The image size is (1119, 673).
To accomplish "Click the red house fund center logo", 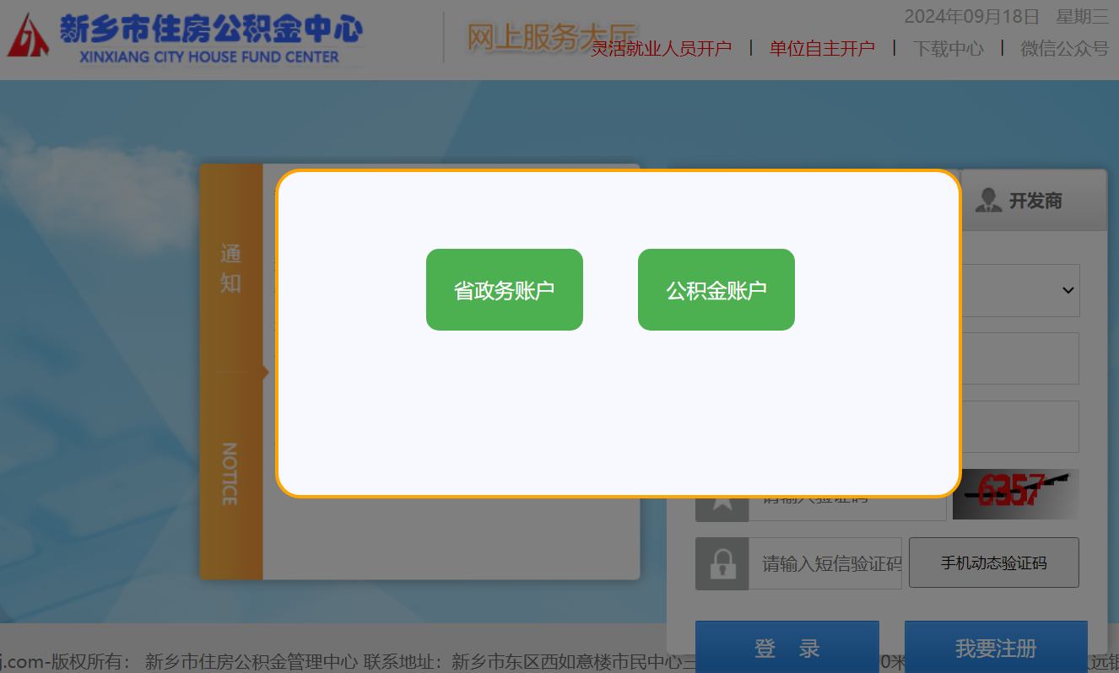I will (x=29, y=35).
